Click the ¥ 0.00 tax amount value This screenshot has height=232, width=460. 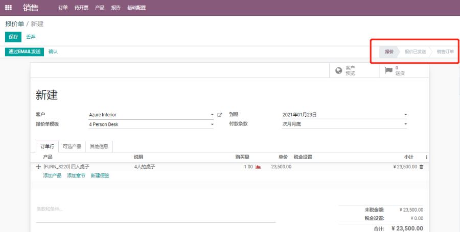(x=417, y=218)
